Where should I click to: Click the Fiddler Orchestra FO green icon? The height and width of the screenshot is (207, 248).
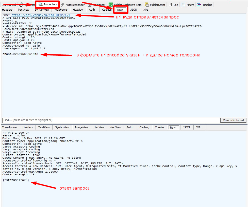click(111, 5)
